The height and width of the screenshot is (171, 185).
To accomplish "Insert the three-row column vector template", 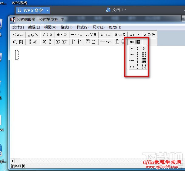I will [138, 55].
